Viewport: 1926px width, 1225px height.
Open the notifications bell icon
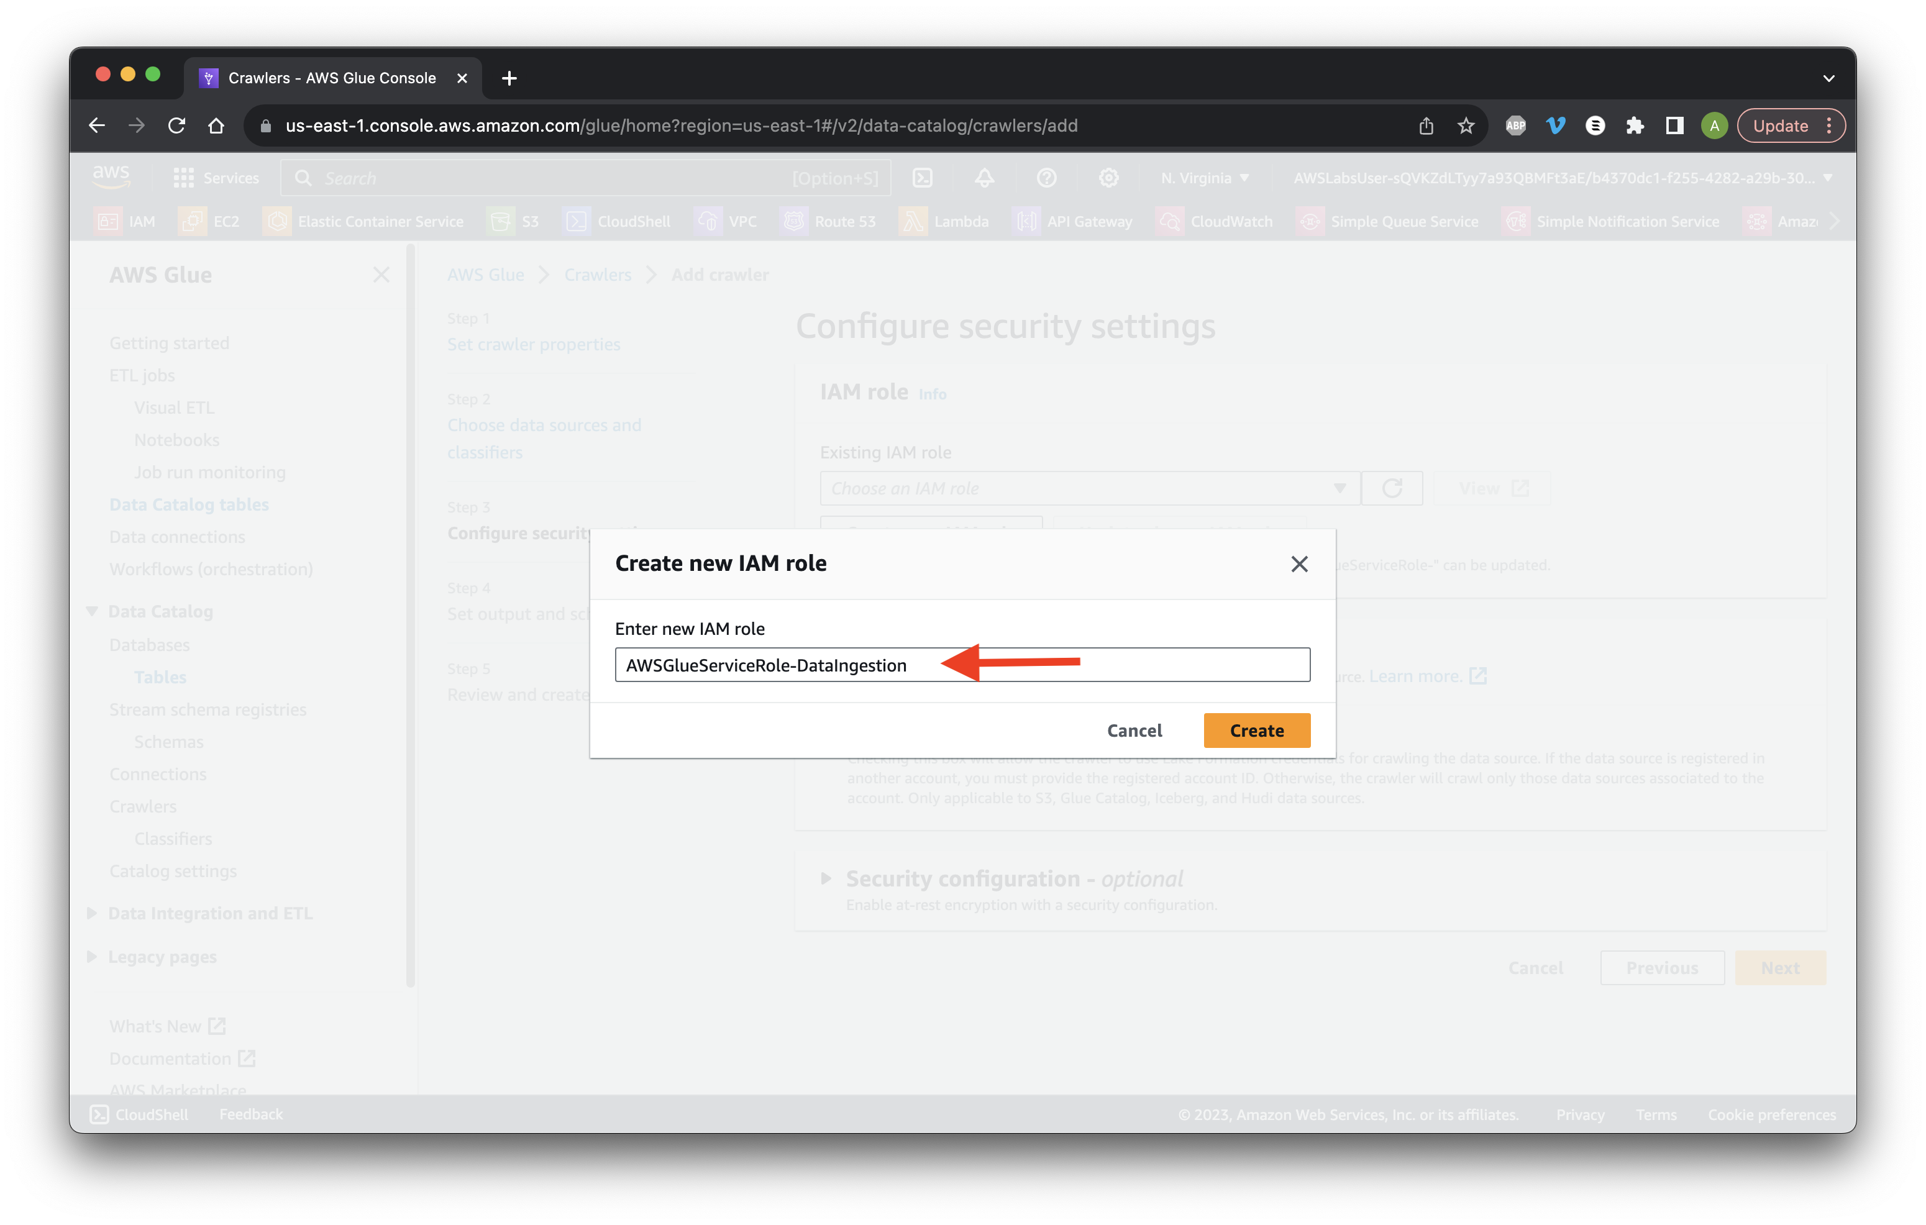[985, 178]
